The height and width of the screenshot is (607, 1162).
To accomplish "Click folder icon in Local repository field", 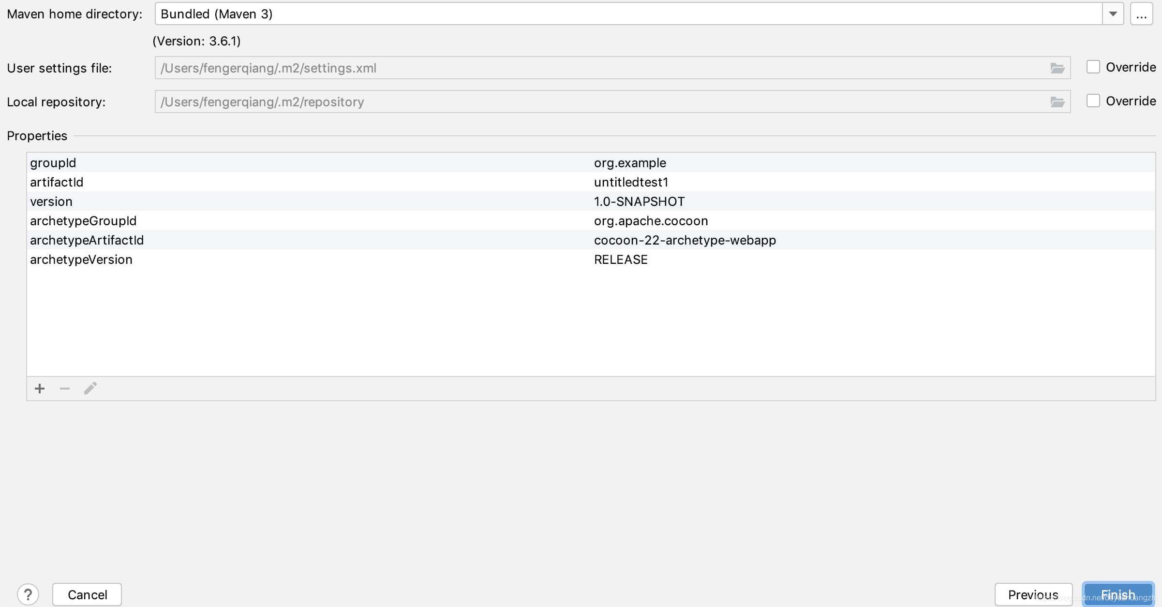I will tap(1057, 102).
